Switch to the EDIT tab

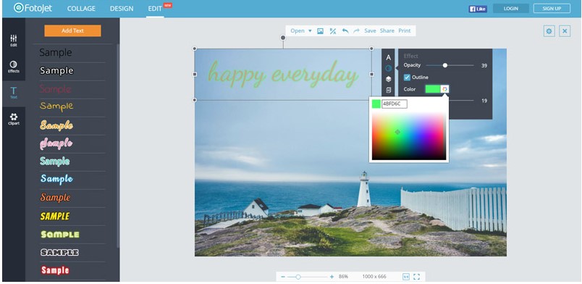tap(155, 9)
